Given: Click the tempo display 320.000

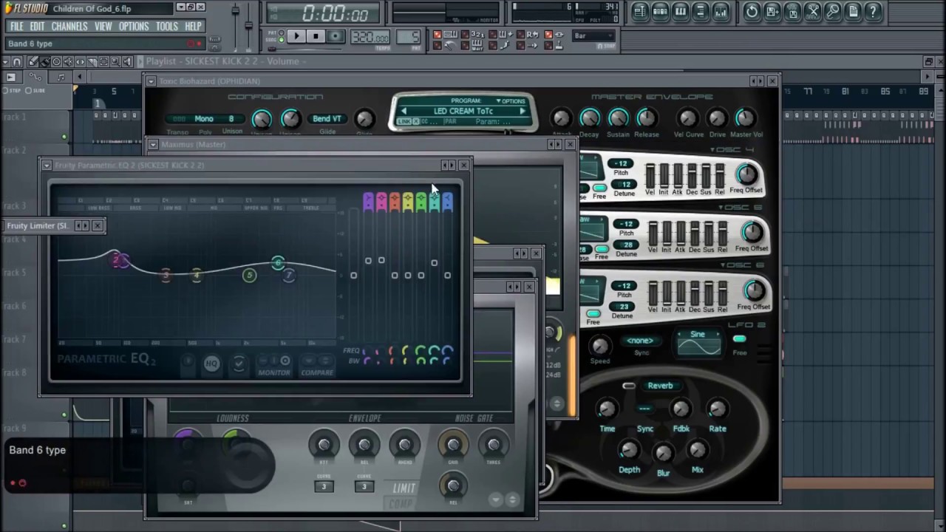Looking at the screenshot, I should pyautogui.click(x=370, y=37).
